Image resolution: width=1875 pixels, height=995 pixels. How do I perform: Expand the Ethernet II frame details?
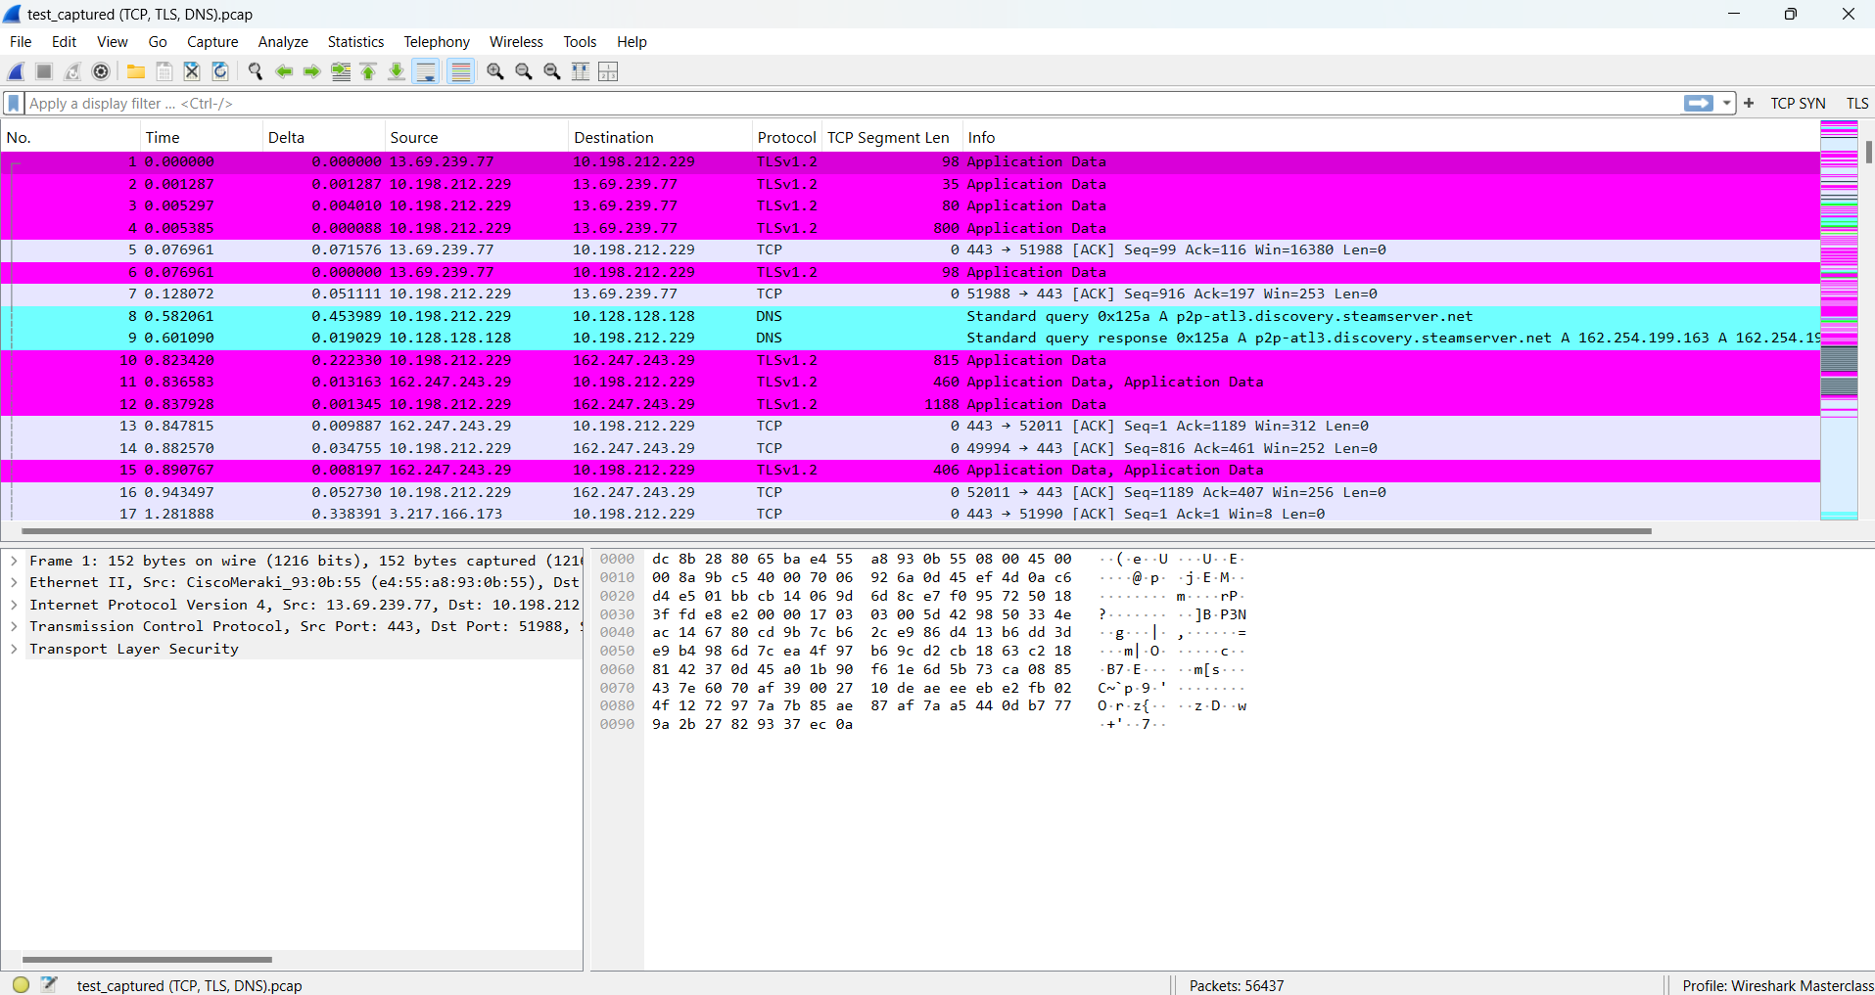click(x=14, y=582)
